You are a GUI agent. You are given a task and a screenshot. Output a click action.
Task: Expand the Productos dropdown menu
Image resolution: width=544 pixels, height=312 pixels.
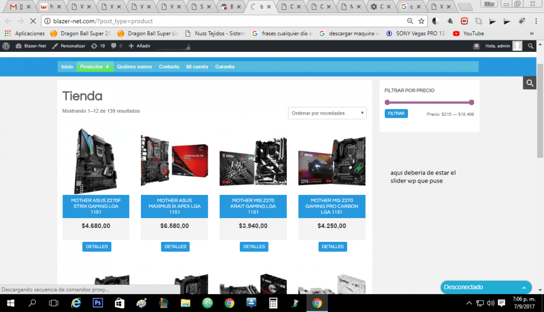[x=95, y=67]
